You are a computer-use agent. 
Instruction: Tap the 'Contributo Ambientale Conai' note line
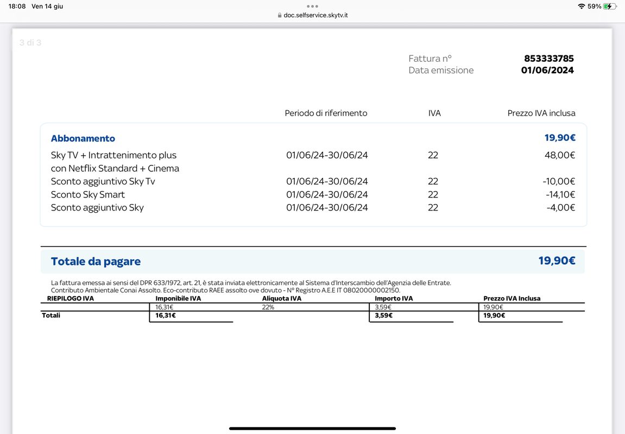click(225, 290)
